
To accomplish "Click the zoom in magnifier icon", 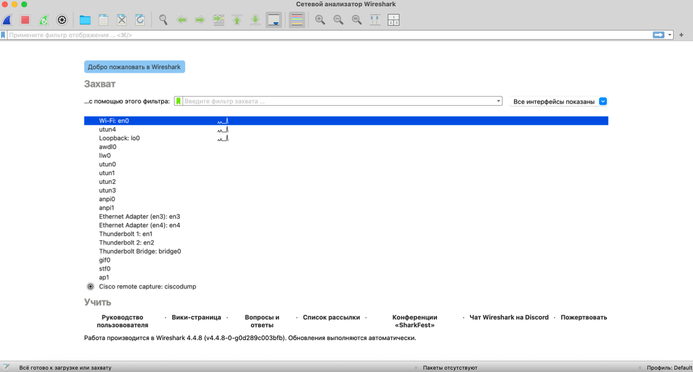I will point(320,20).
